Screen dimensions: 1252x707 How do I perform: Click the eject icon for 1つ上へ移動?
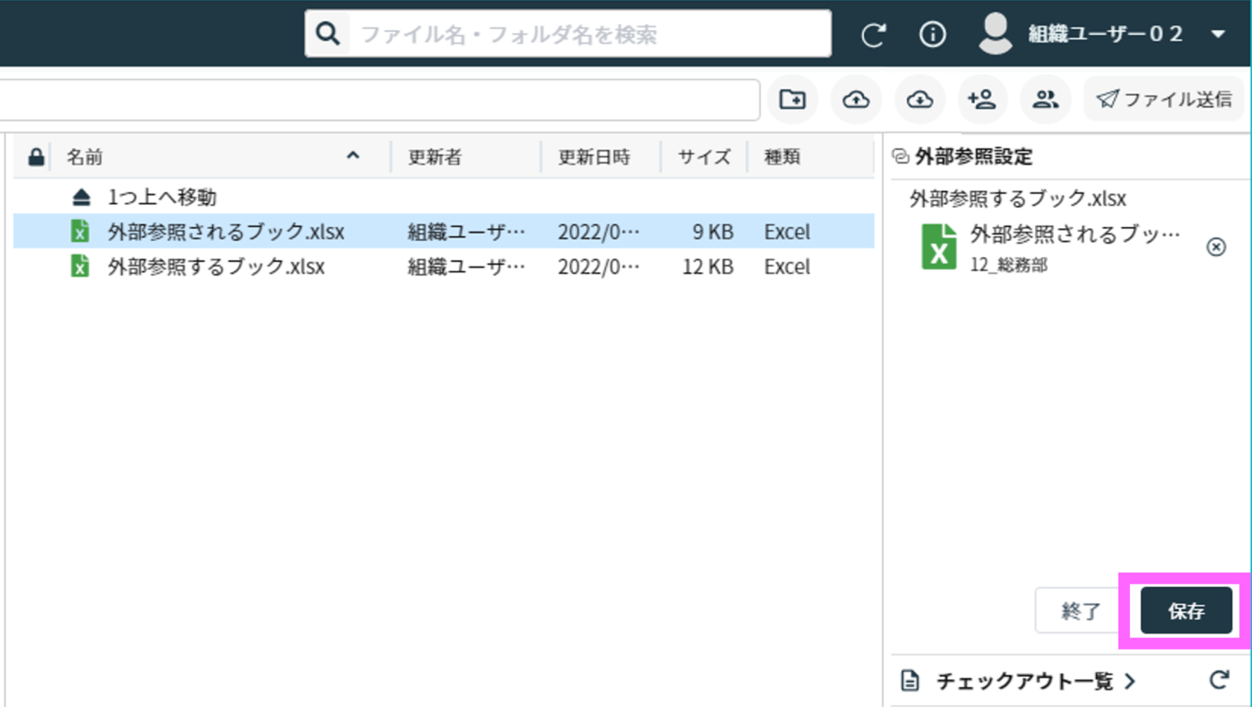tap(81, 198)
